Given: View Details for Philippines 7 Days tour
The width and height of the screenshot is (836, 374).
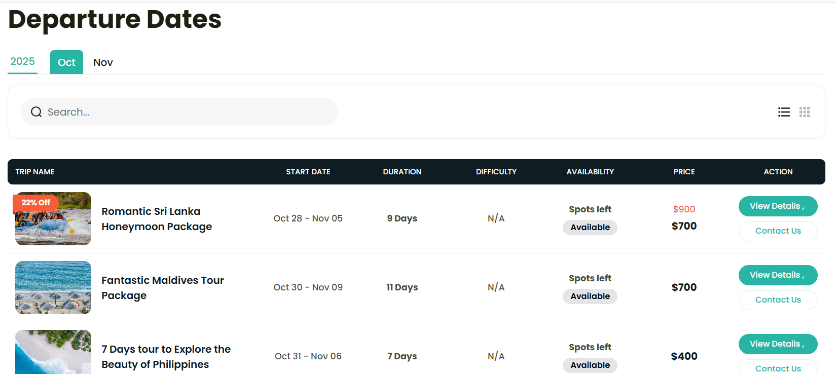Looking at the screenshot, I should (778, 344).
